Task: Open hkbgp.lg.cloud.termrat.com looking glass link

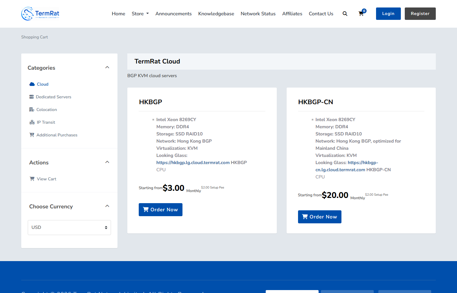Action: pos(193,162)
